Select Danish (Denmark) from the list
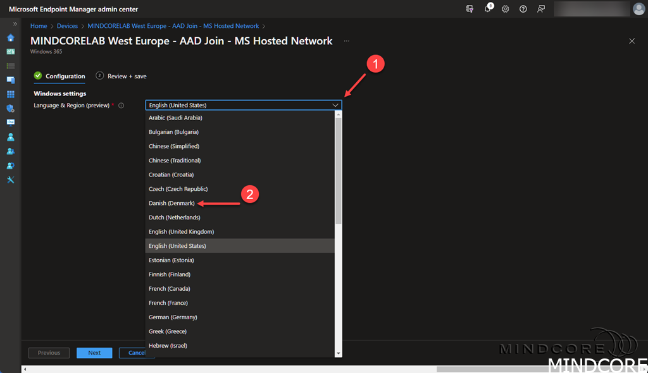Image resolution: width=648 pixels, height=373 pixels. click(171, 203)
